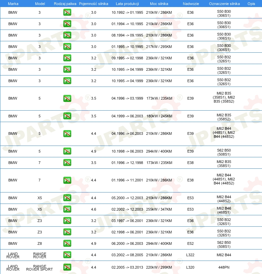Select the Rodzaj paliwa column header

(65, 4)
